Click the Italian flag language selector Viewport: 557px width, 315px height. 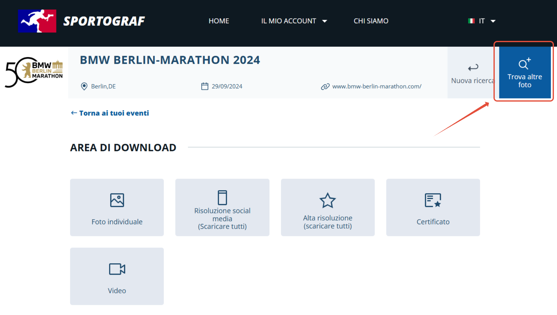[x=471, y=21]
